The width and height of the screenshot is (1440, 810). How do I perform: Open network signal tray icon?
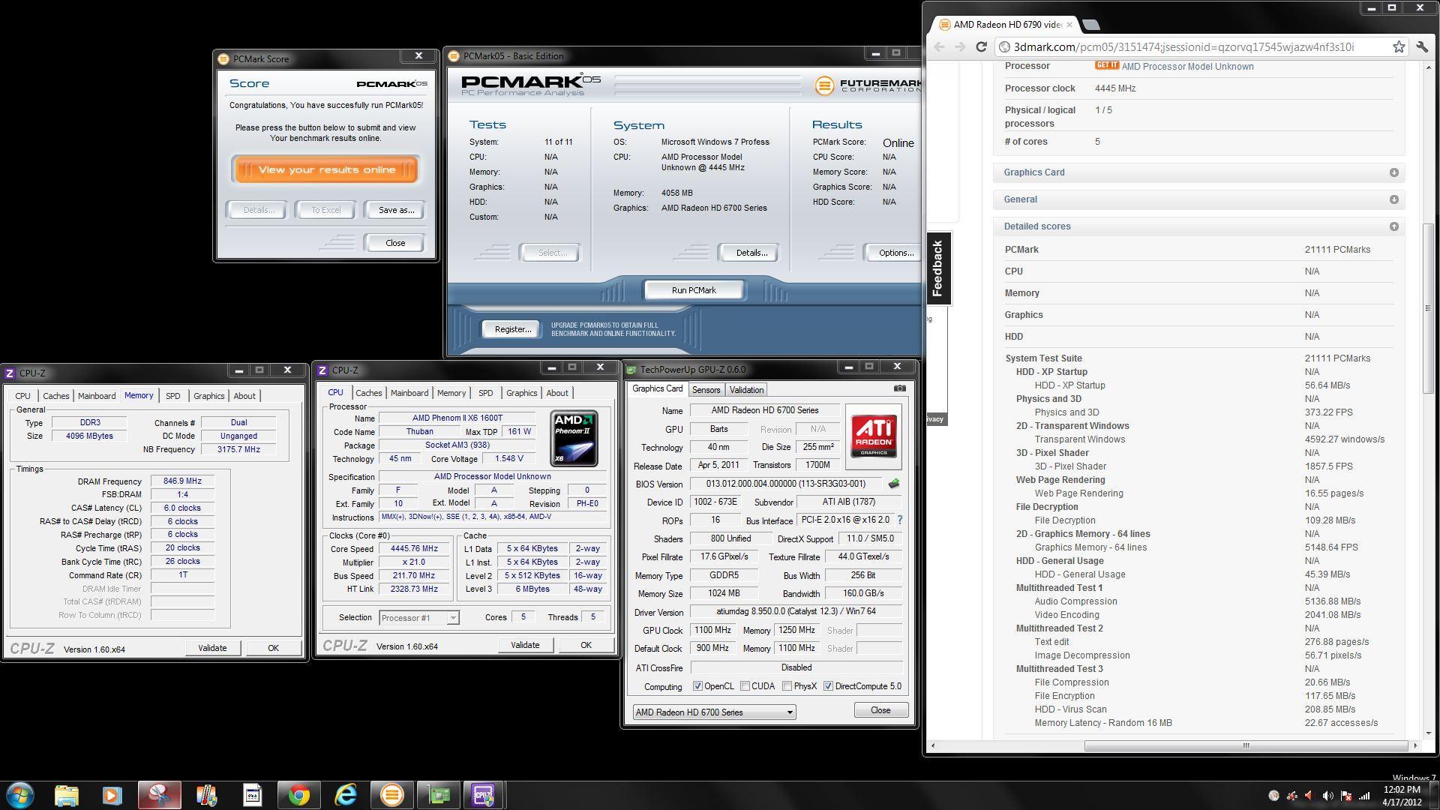click(x=1364, y=796)
